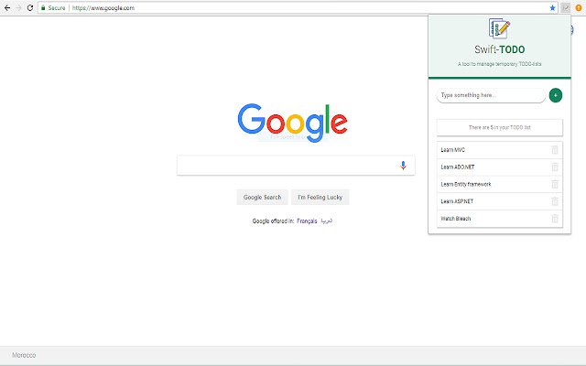
Task: Delete the Watch Bleach item via trash icon
Action: [x=555, y=219]
